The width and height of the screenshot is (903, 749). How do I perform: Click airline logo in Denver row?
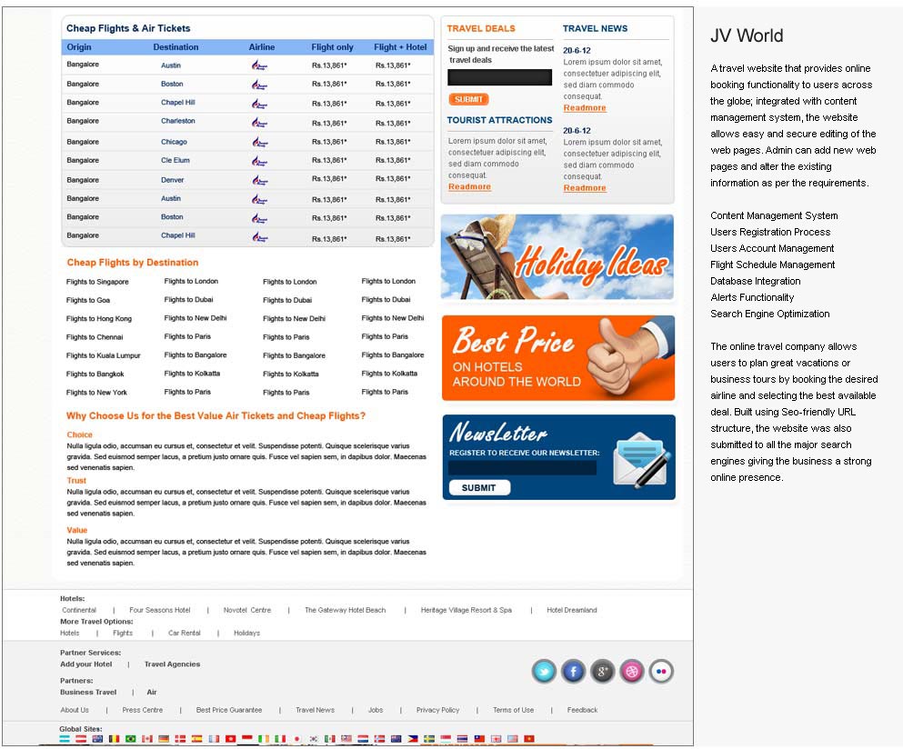pos(259,180)
